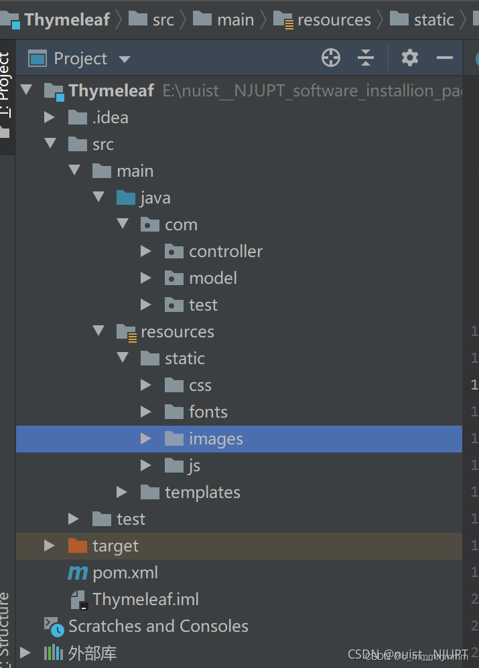The height and width of the screenshot is (668, 479).
Task: Switch to the Project side tab
Action: click(x=5, y=87)
